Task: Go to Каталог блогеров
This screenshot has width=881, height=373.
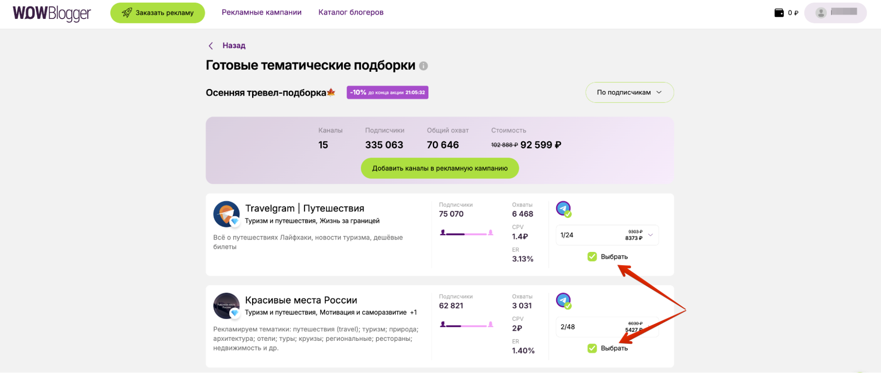Action: (x=351, y=12)
